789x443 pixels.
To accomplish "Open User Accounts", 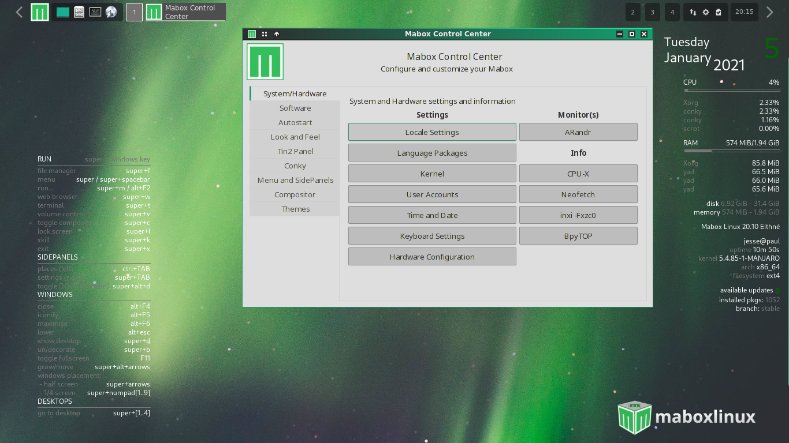I will (432, 194).
